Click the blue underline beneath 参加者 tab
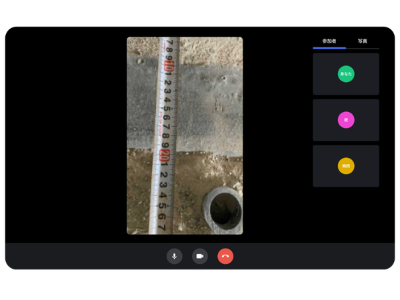The height and width of the screenshot is (300, 400). (329, 48)
